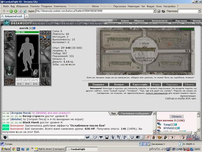The width and height of the screenshot is (202, 152).
Task: Click the Выход header button
Action: tap(197, 21)
